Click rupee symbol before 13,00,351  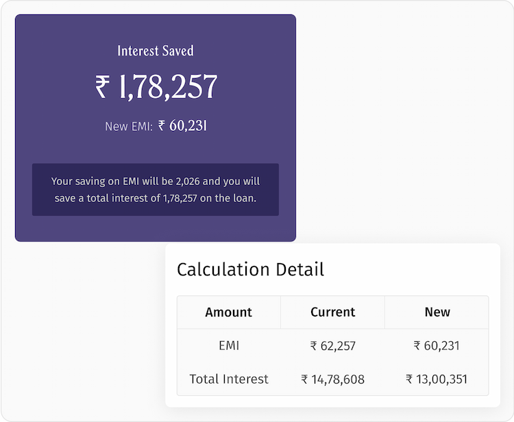click(x=409, y=379)
